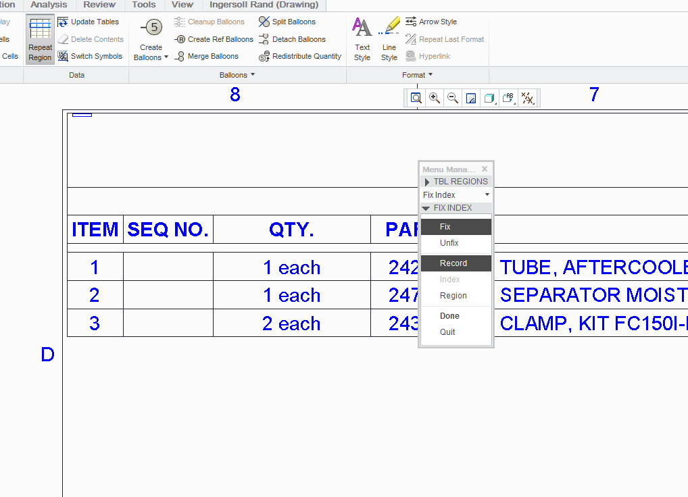Select Region option in Menu Manager
Image resolution: width=688 pixels, height=497 pixels.
click(x=456, y=295)
